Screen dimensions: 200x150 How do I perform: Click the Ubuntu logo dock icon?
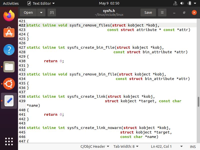9,84
